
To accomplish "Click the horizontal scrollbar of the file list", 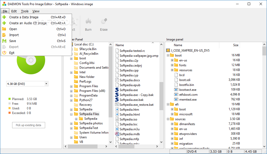I will coord(126,146).
